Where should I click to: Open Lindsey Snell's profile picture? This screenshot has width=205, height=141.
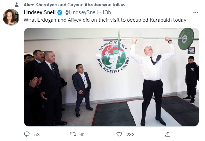pos(11,17)
